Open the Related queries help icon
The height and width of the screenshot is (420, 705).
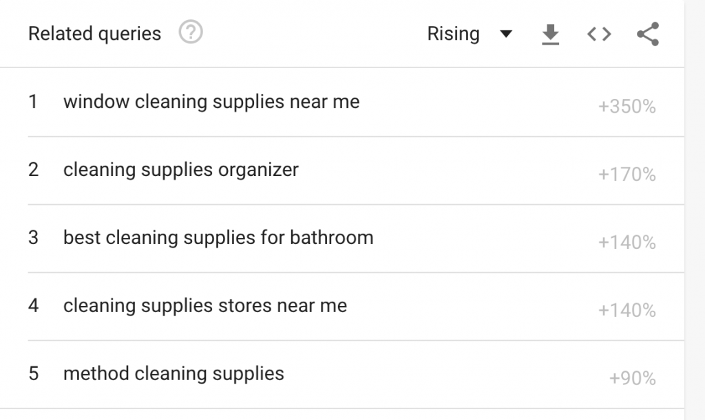click(x=191, y=32)
